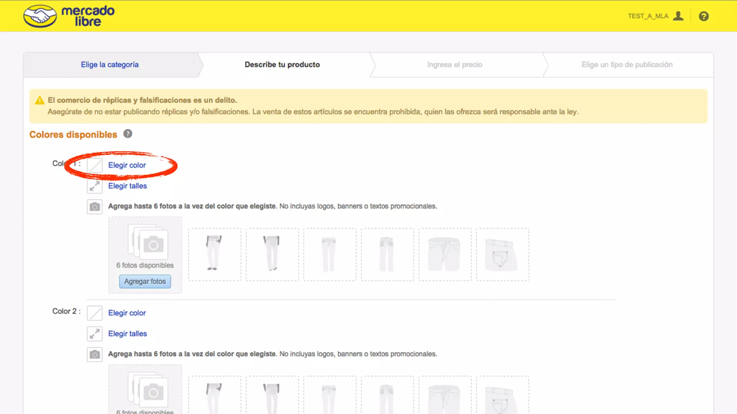Select first pants front-view photo placeholder in Color 1
Screen dimensions: 737x414
pyautogui.click(x=214, y=254)
